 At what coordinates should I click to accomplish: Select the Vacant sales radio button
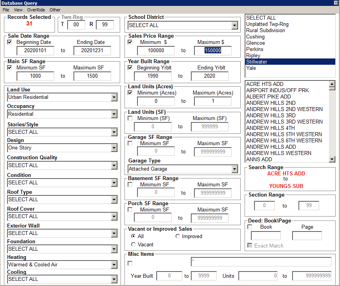pos(133,244)
